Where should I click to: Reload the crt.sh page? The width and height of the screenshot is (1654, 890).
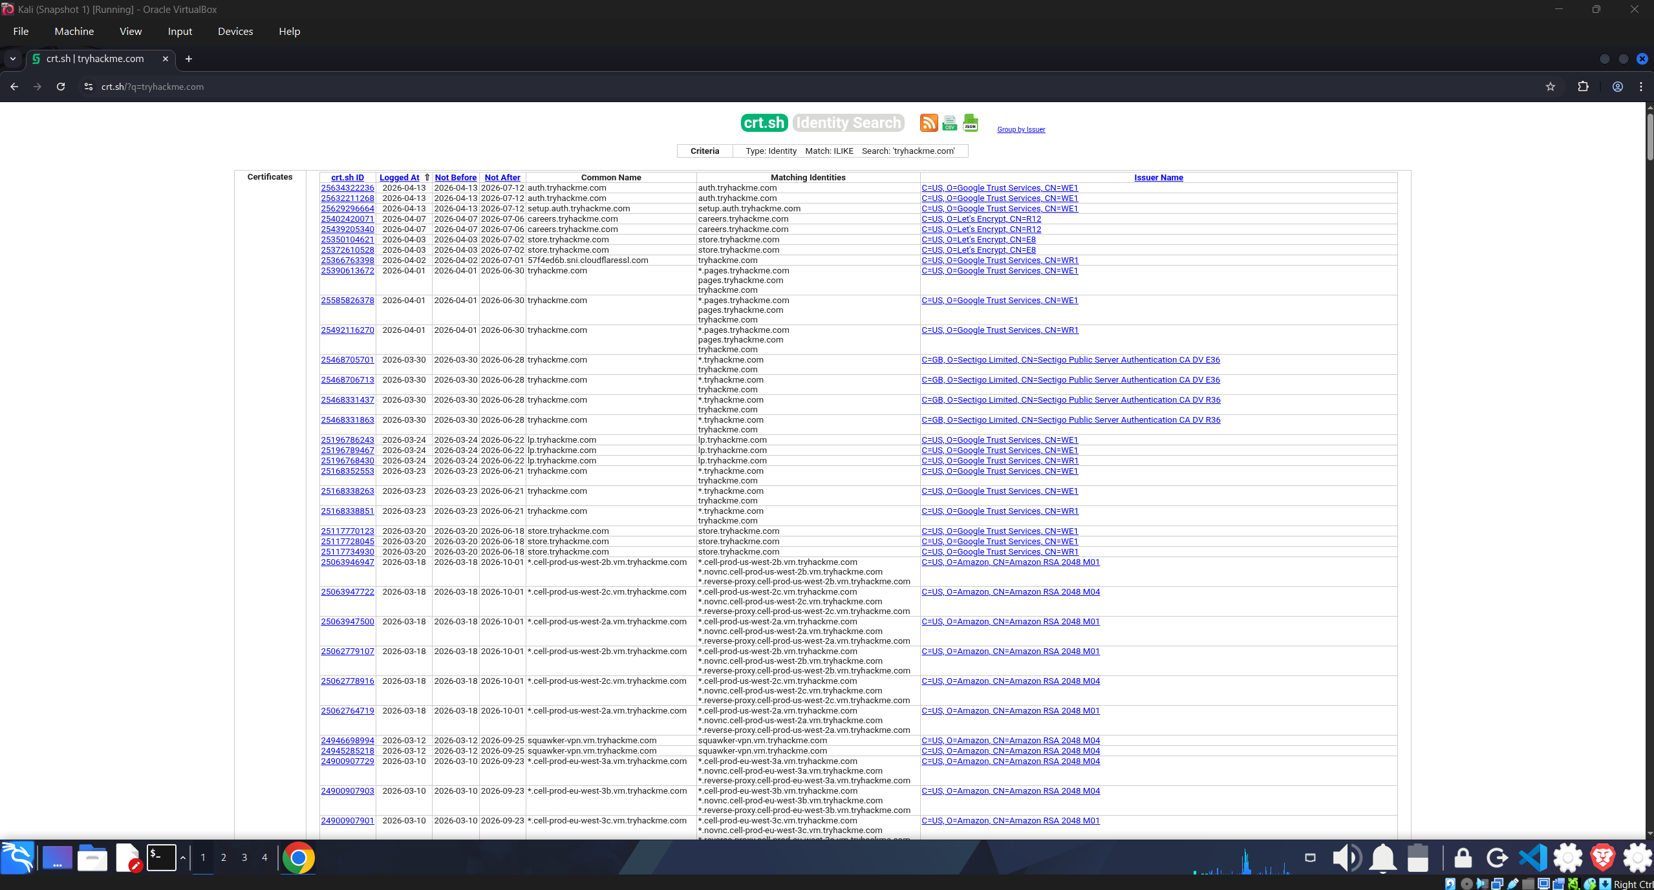click(61, 87)
